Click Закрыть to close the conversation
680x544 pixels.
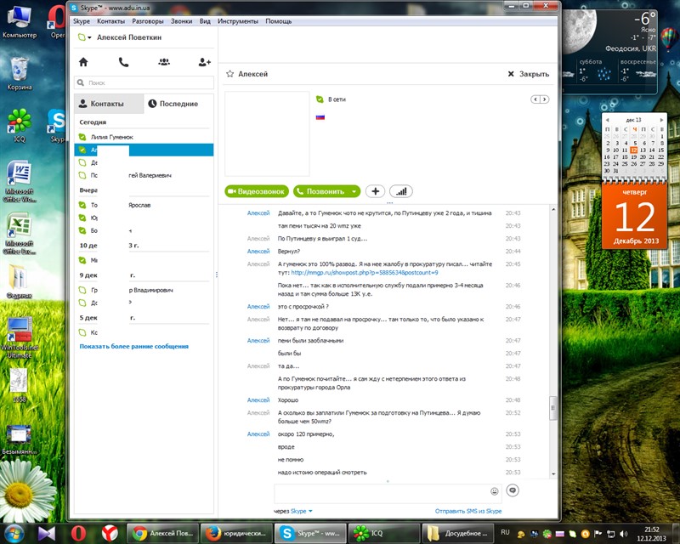click(x=529, y=74)
